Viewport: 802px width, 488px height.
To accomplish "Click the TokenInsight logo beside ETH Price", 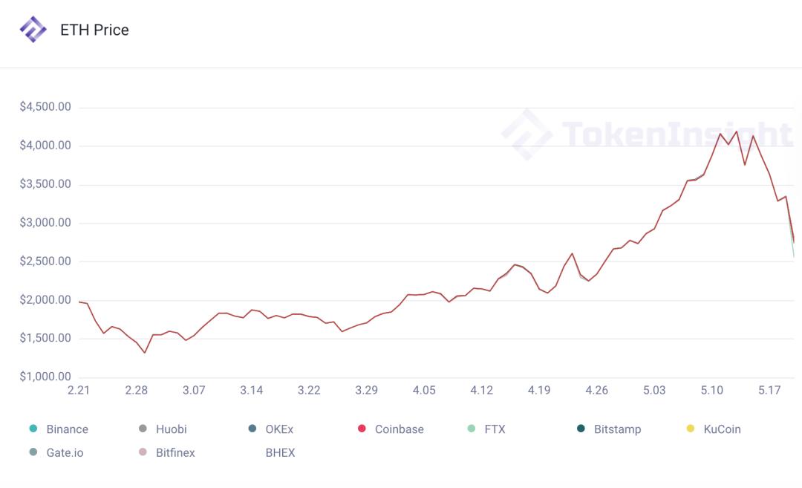I will coord(33,30).
